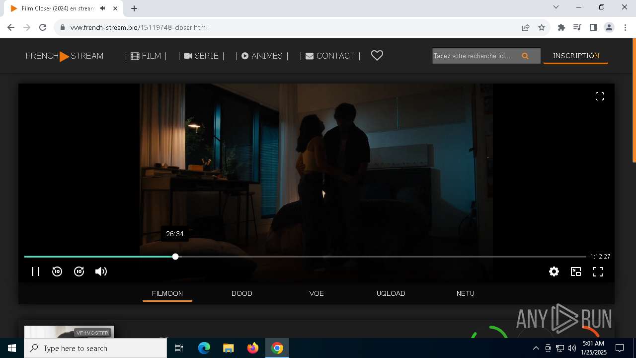This screenshot has height=358, width=636.
Task: Open Chrome profile avatar
Action: point(609,27)
